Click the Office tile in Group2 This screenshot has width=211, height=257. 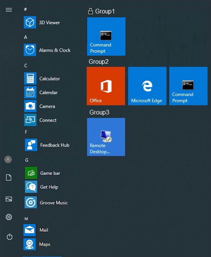click(x=106, y=86)
